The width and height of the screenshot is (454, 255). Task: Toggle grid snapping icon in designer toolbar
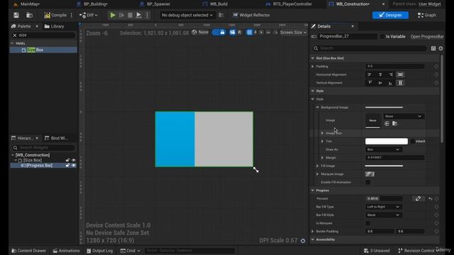point(249,33)
